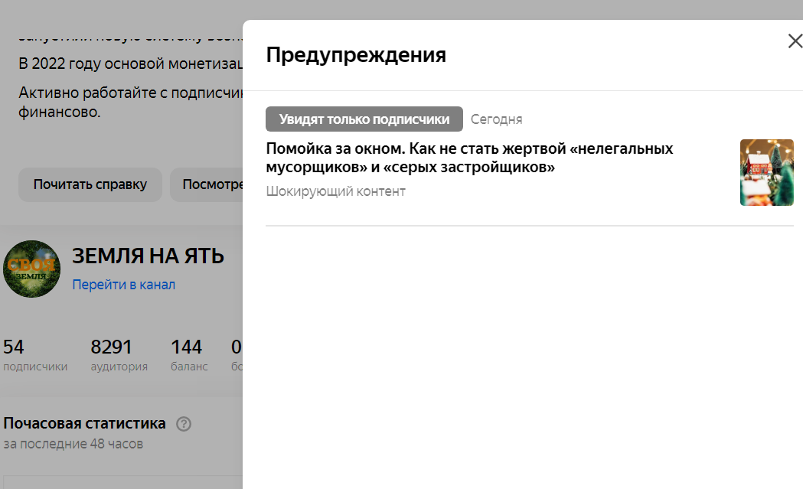Click the «Почитать справку» button
This screenshot has width=803, height=489.
point(90,184)
